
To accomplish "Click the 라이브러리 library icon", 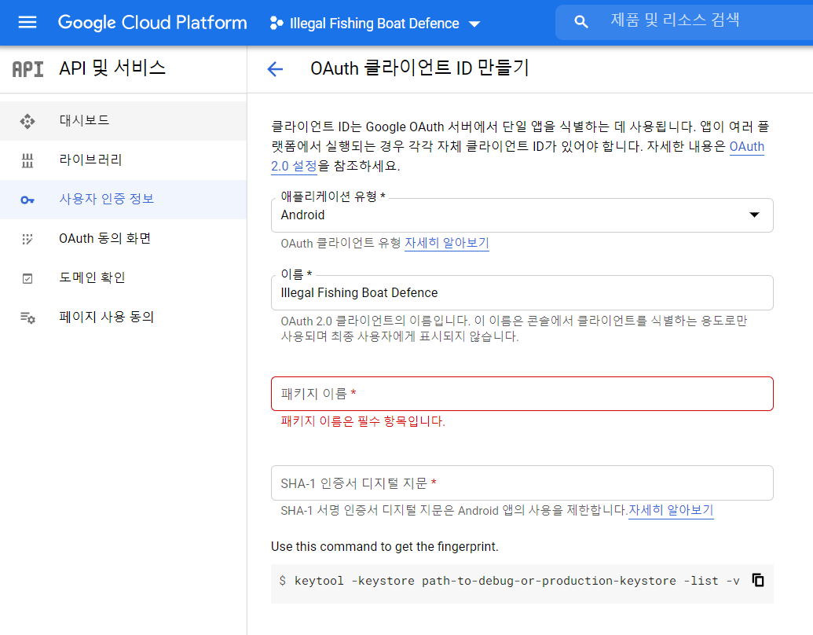I will [27, 160].
